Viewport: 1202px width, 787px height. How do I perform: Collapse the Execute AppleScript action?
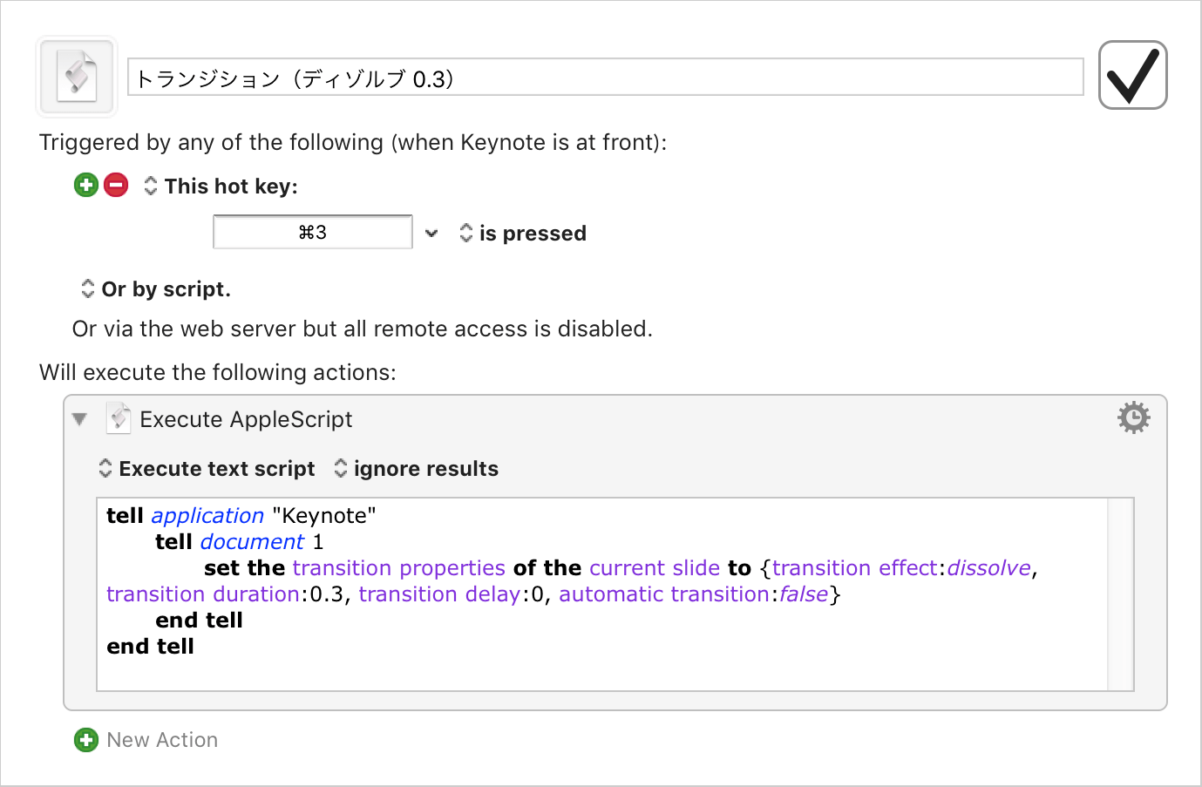click(80, 419)
